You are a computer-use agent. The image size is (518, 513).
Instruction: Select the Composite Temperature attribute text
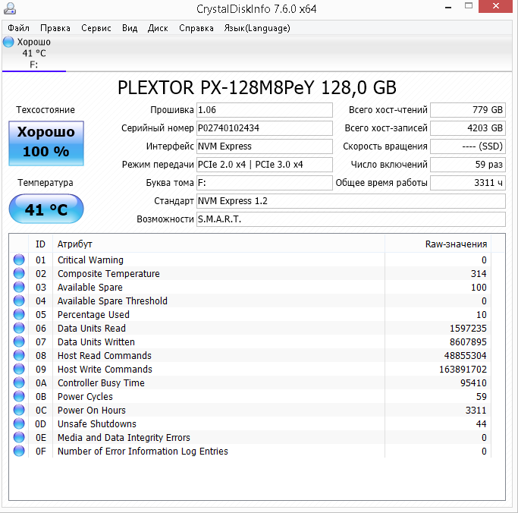coord(108,274)
